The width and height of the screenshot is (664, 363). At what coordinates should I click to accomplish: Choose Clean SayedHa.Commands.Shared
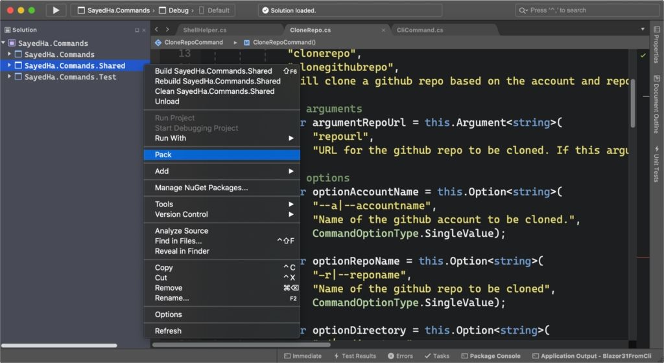(222, 91)
